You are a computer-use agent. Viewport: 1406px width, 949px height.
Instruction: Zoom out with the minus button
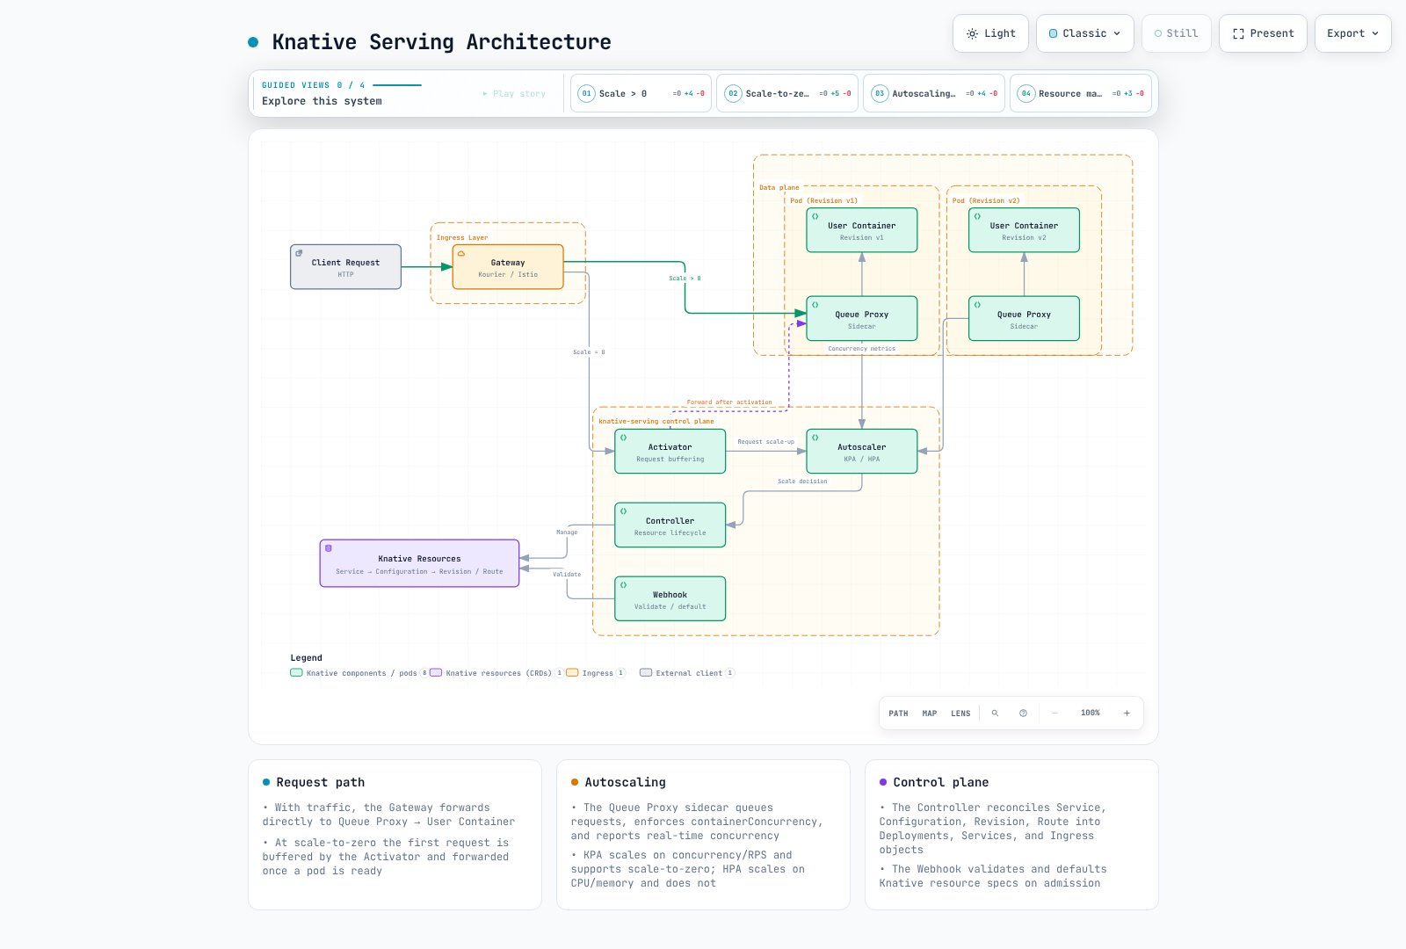pyautogui.click(x=1054, y=714)
